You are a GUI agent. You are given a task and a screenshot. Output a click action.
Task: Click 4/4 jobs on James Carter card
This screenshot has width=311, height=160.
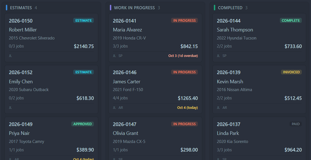120,98
